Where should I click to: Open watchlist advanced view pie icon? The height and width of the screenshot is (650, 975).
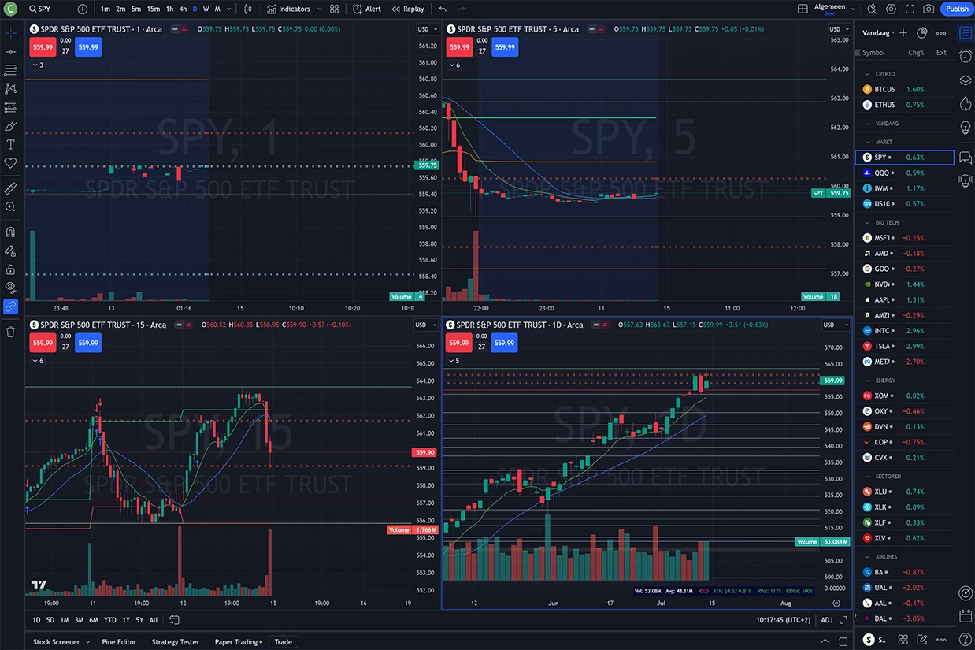[x=922, y=33]
